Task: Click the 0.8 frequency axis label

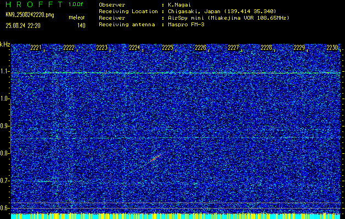Action: (x=4, y=153)
